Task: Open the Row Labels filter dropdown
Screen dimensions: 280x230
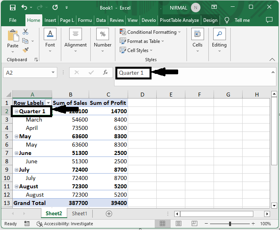Action: [48, 103]
